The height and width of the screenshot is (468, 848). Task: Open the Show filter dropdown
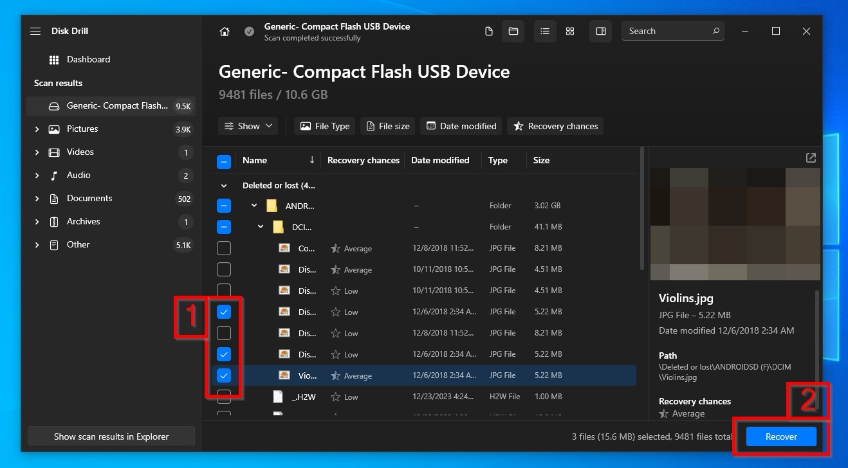[248, 126]
